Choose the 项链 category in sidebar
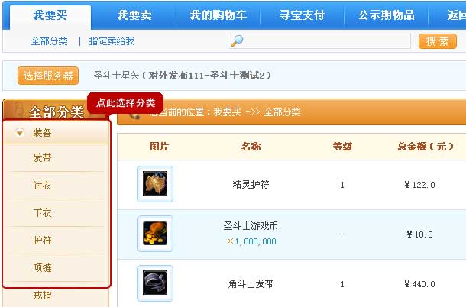The image size is (466, 307). (x=43, y=268)
